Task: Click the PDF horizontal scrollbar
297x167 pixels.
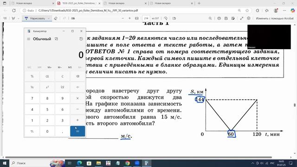Action: 138,157
